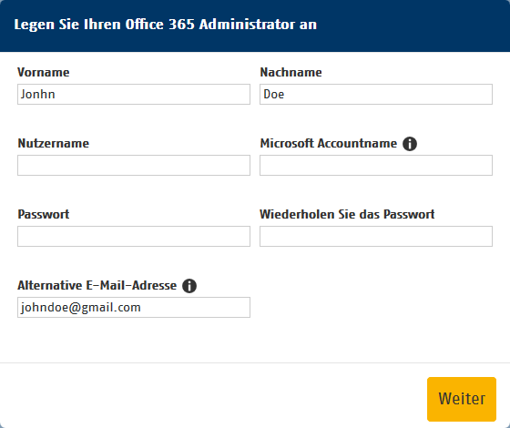Click the Wiederholen Sie das Passwort field
The height and width of the screenshot is (428, 510).
376,236
